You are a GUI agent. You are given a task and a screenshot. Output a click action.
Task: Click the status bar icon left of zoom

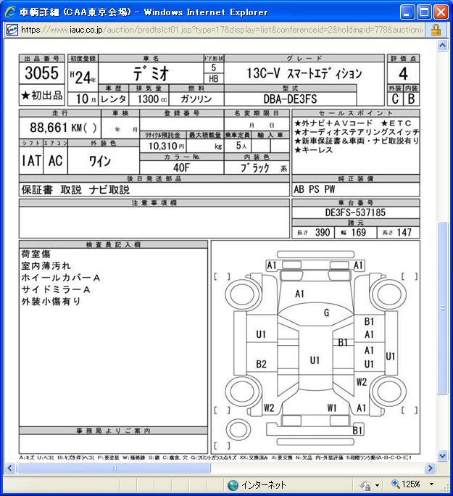364,484
